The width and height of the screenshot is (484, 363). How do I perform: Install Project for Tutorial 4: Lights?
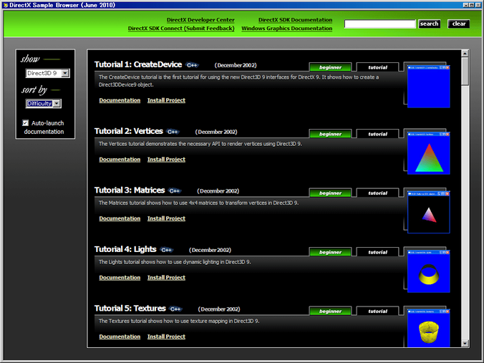point(166,278)
